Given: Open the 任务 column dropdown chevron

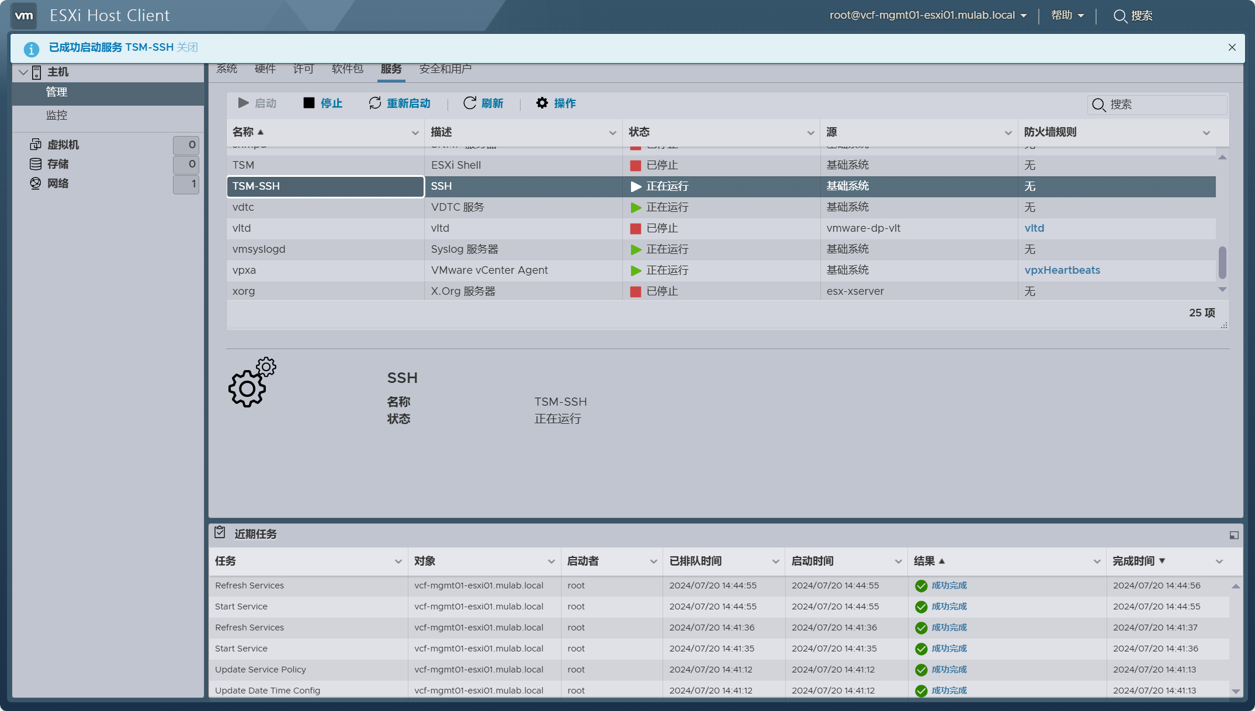Looking at the screenshot, I should [x=398, y=562].
